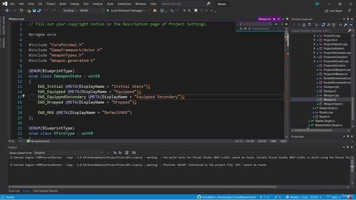
Task: Click the GitHub repository icon in status bar
Action: coord(199,197)
